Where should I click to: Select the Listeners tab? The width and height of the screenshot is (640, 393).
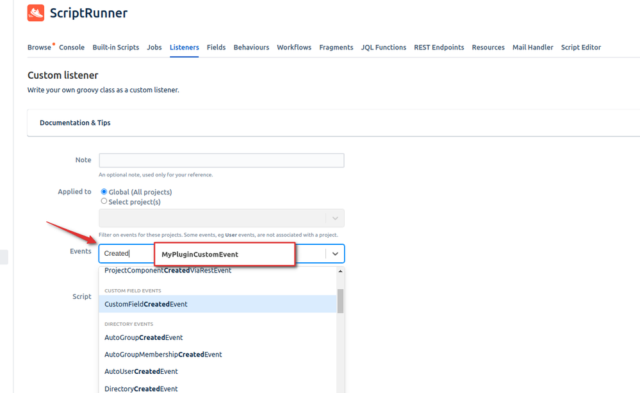[184, 47]
